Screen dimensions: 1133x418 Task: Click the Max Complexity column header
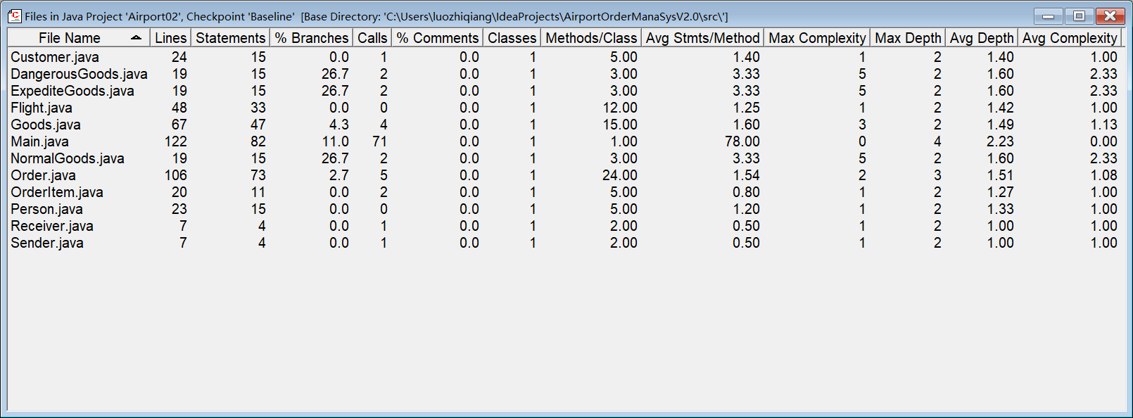(x=817, y=38)
